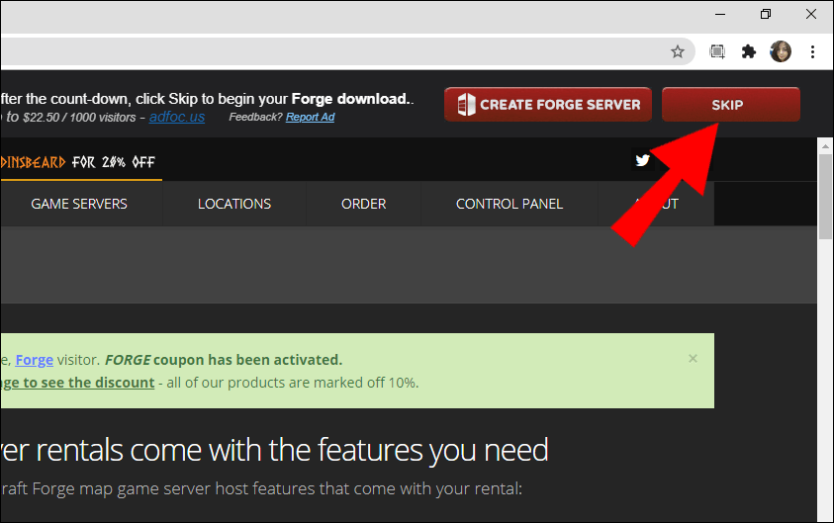Click the Forge link in coupon notice
834x523 pixels.
34,360
